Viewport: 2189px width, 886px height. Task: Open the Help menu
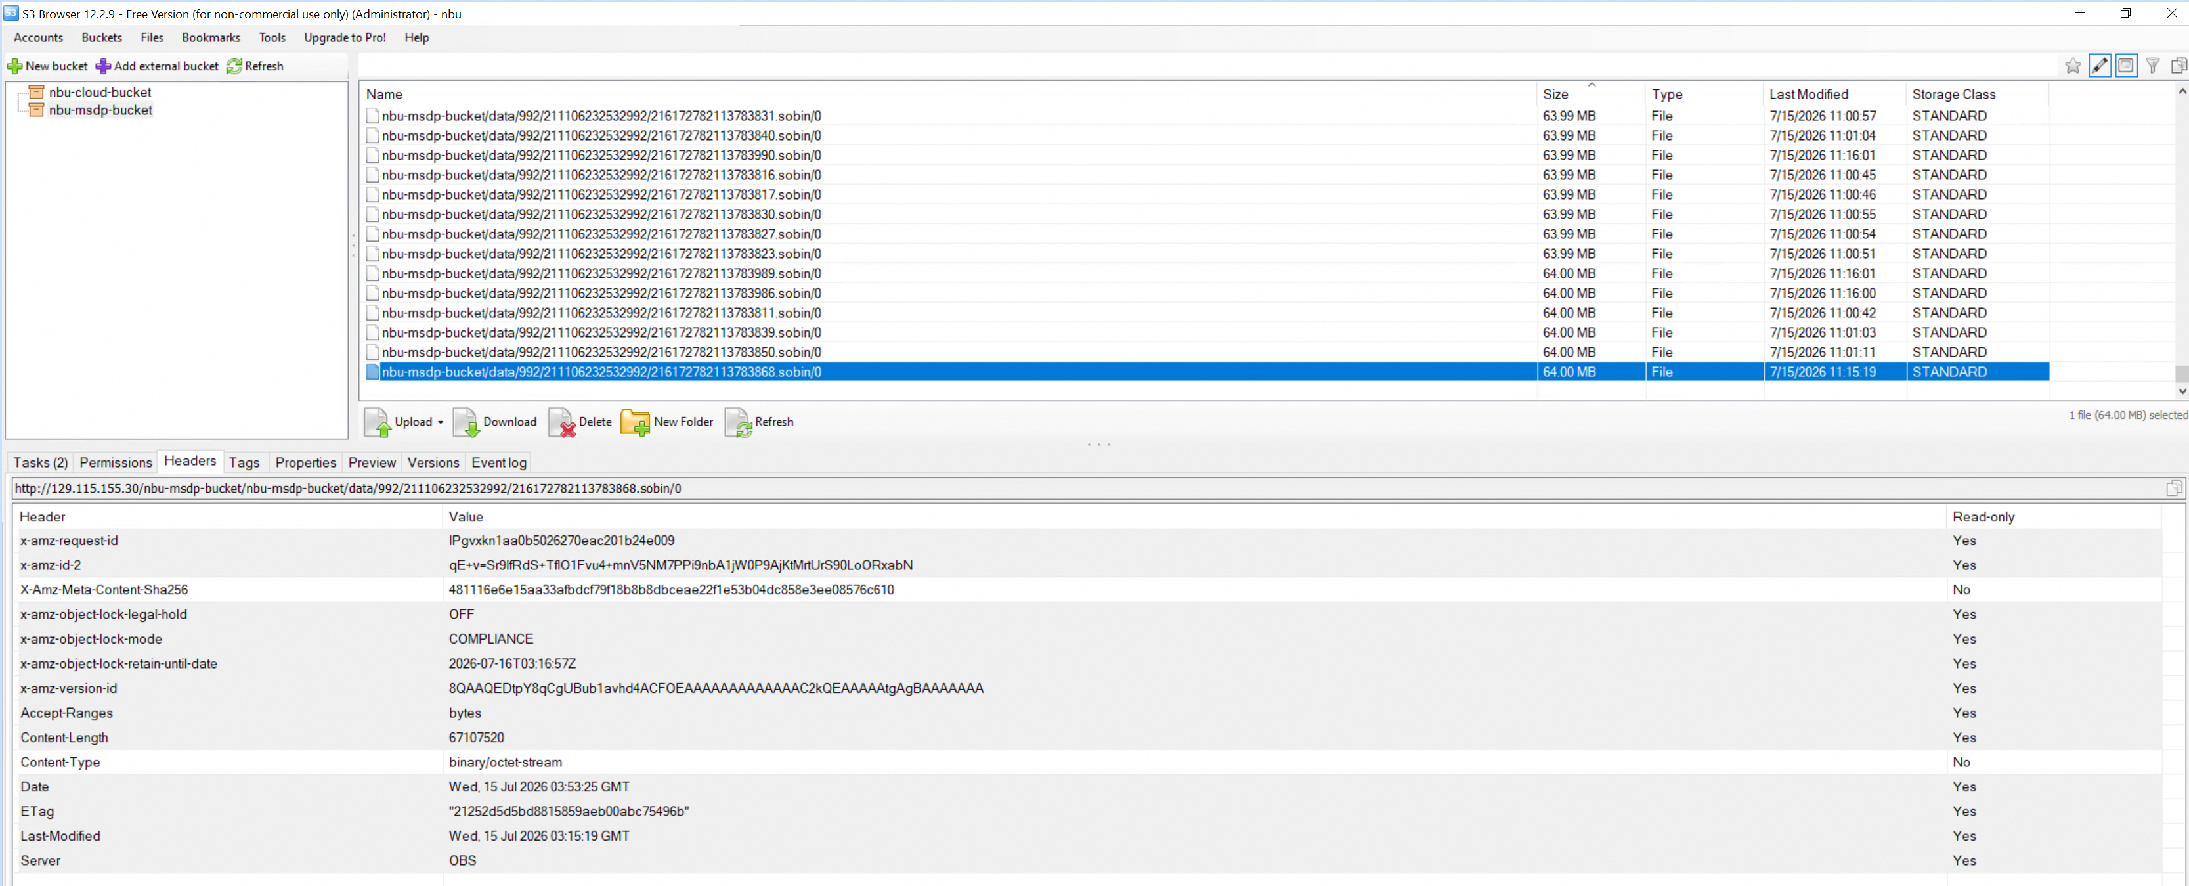click(416, 37)
